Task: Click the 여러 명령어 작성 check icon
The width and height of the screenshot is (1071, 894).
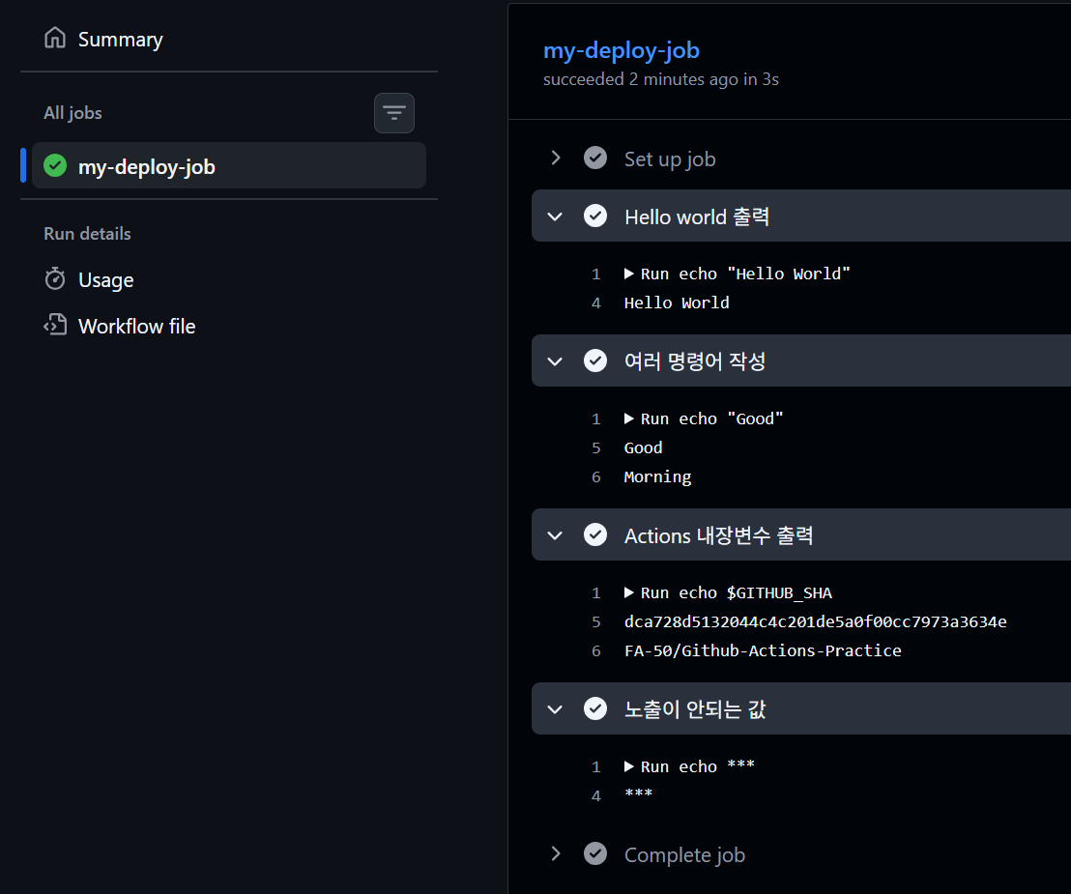Action: pos(594,360)
